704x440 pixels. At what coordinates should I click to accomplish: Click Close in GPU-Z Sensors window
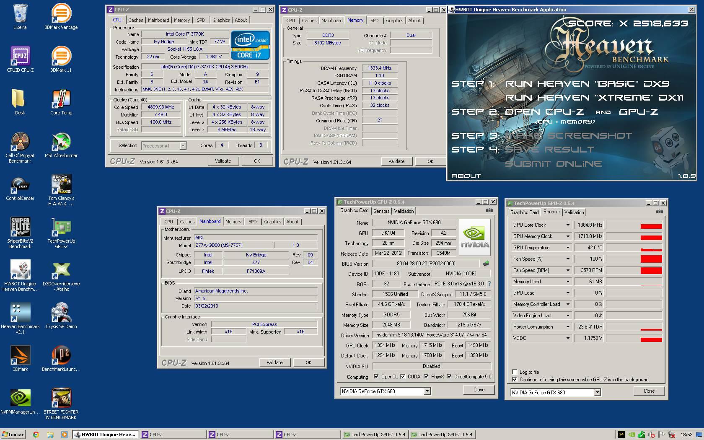[x=649, y=391]
